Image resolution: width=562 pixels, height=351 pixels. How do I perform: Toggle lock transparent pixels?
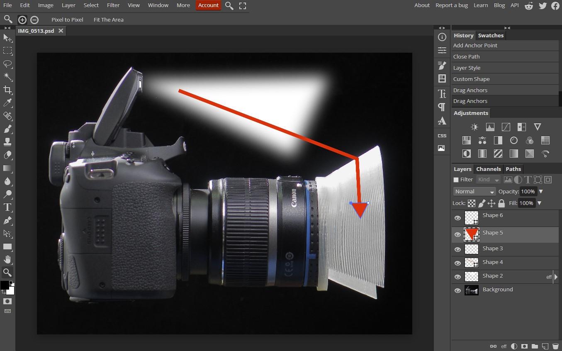(472, 203)
